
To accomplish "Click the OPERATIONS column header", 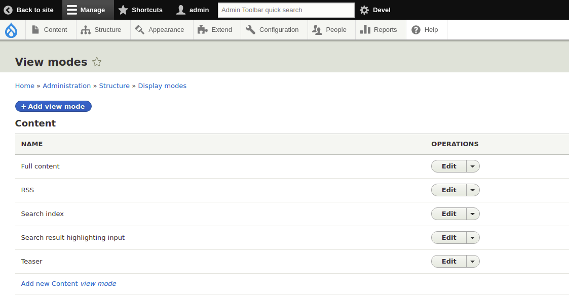I will click(455, 144).
